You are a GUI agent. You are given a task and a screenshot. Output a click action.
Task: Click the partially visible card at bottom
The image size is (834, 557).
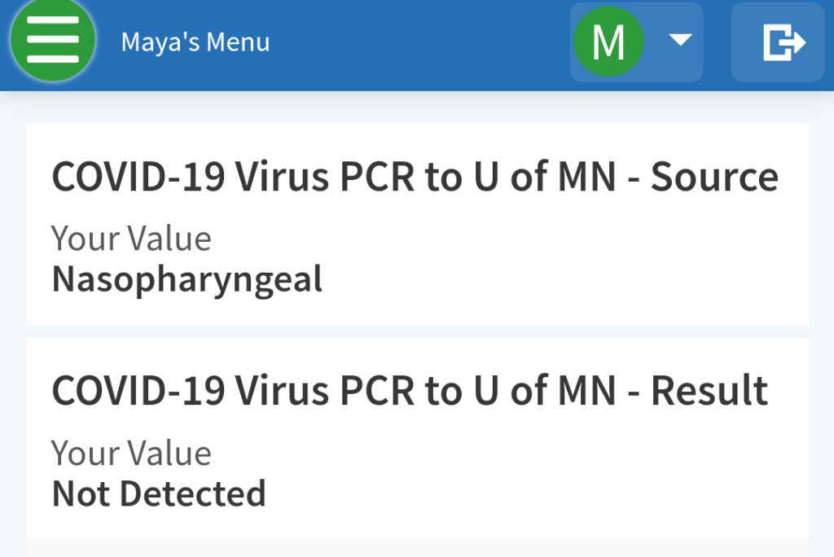click(417, 548)
